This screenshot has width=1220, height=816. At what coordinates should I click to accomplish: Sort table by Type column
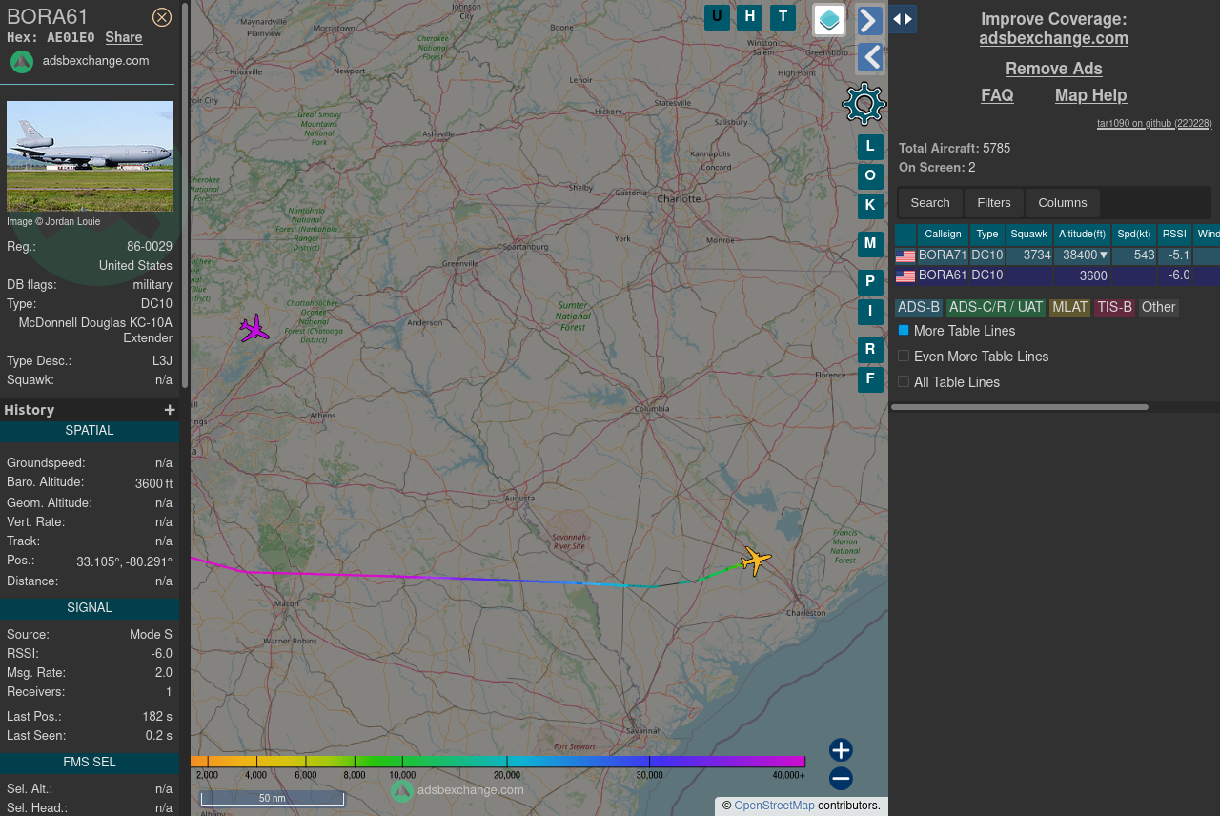tap(987, 235)
